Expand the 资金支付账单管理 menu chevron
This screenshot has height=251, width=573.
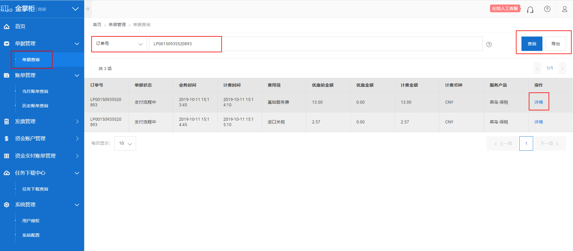pos(77,156)
